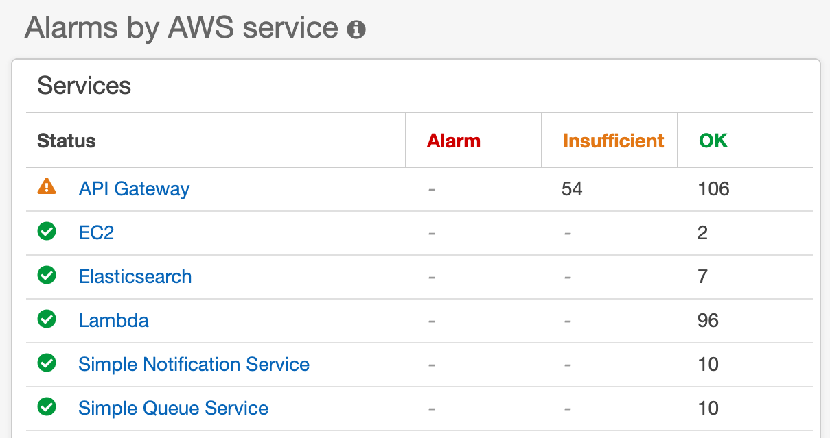The width and height of the screenshot is (830, 438).
Task: Click the Insufficient column header
Action: 614,141
